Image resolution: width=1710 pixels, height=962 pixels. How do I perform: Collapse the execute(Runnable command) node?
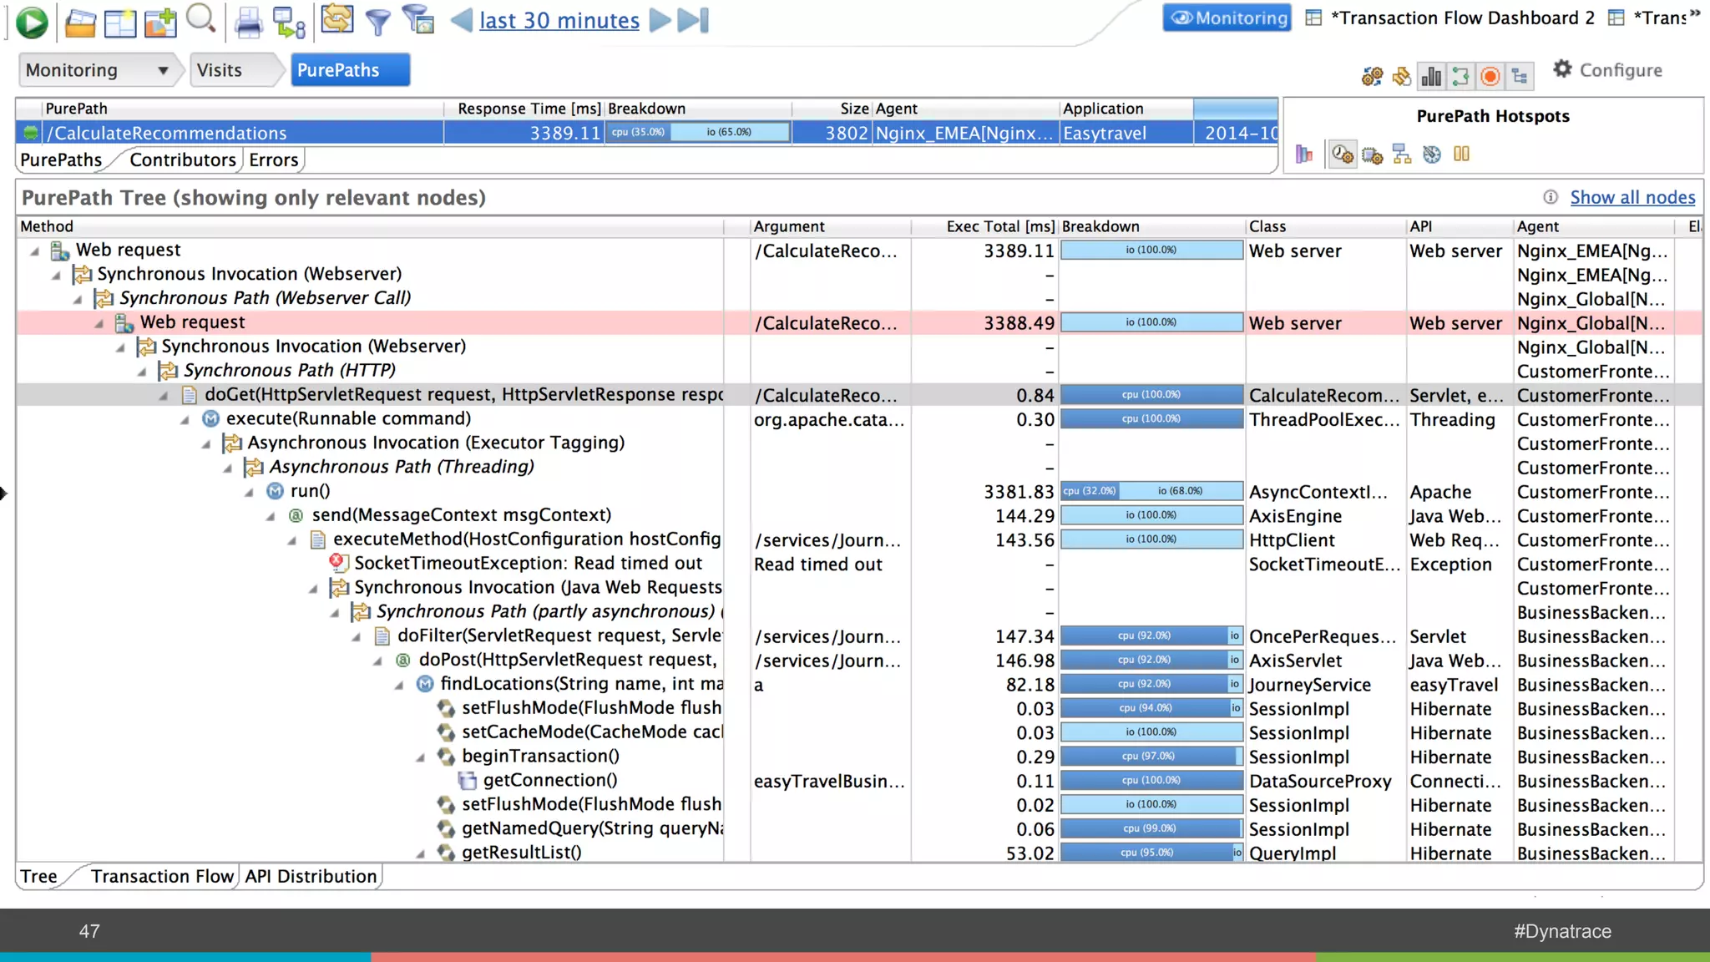coord(185,420)
